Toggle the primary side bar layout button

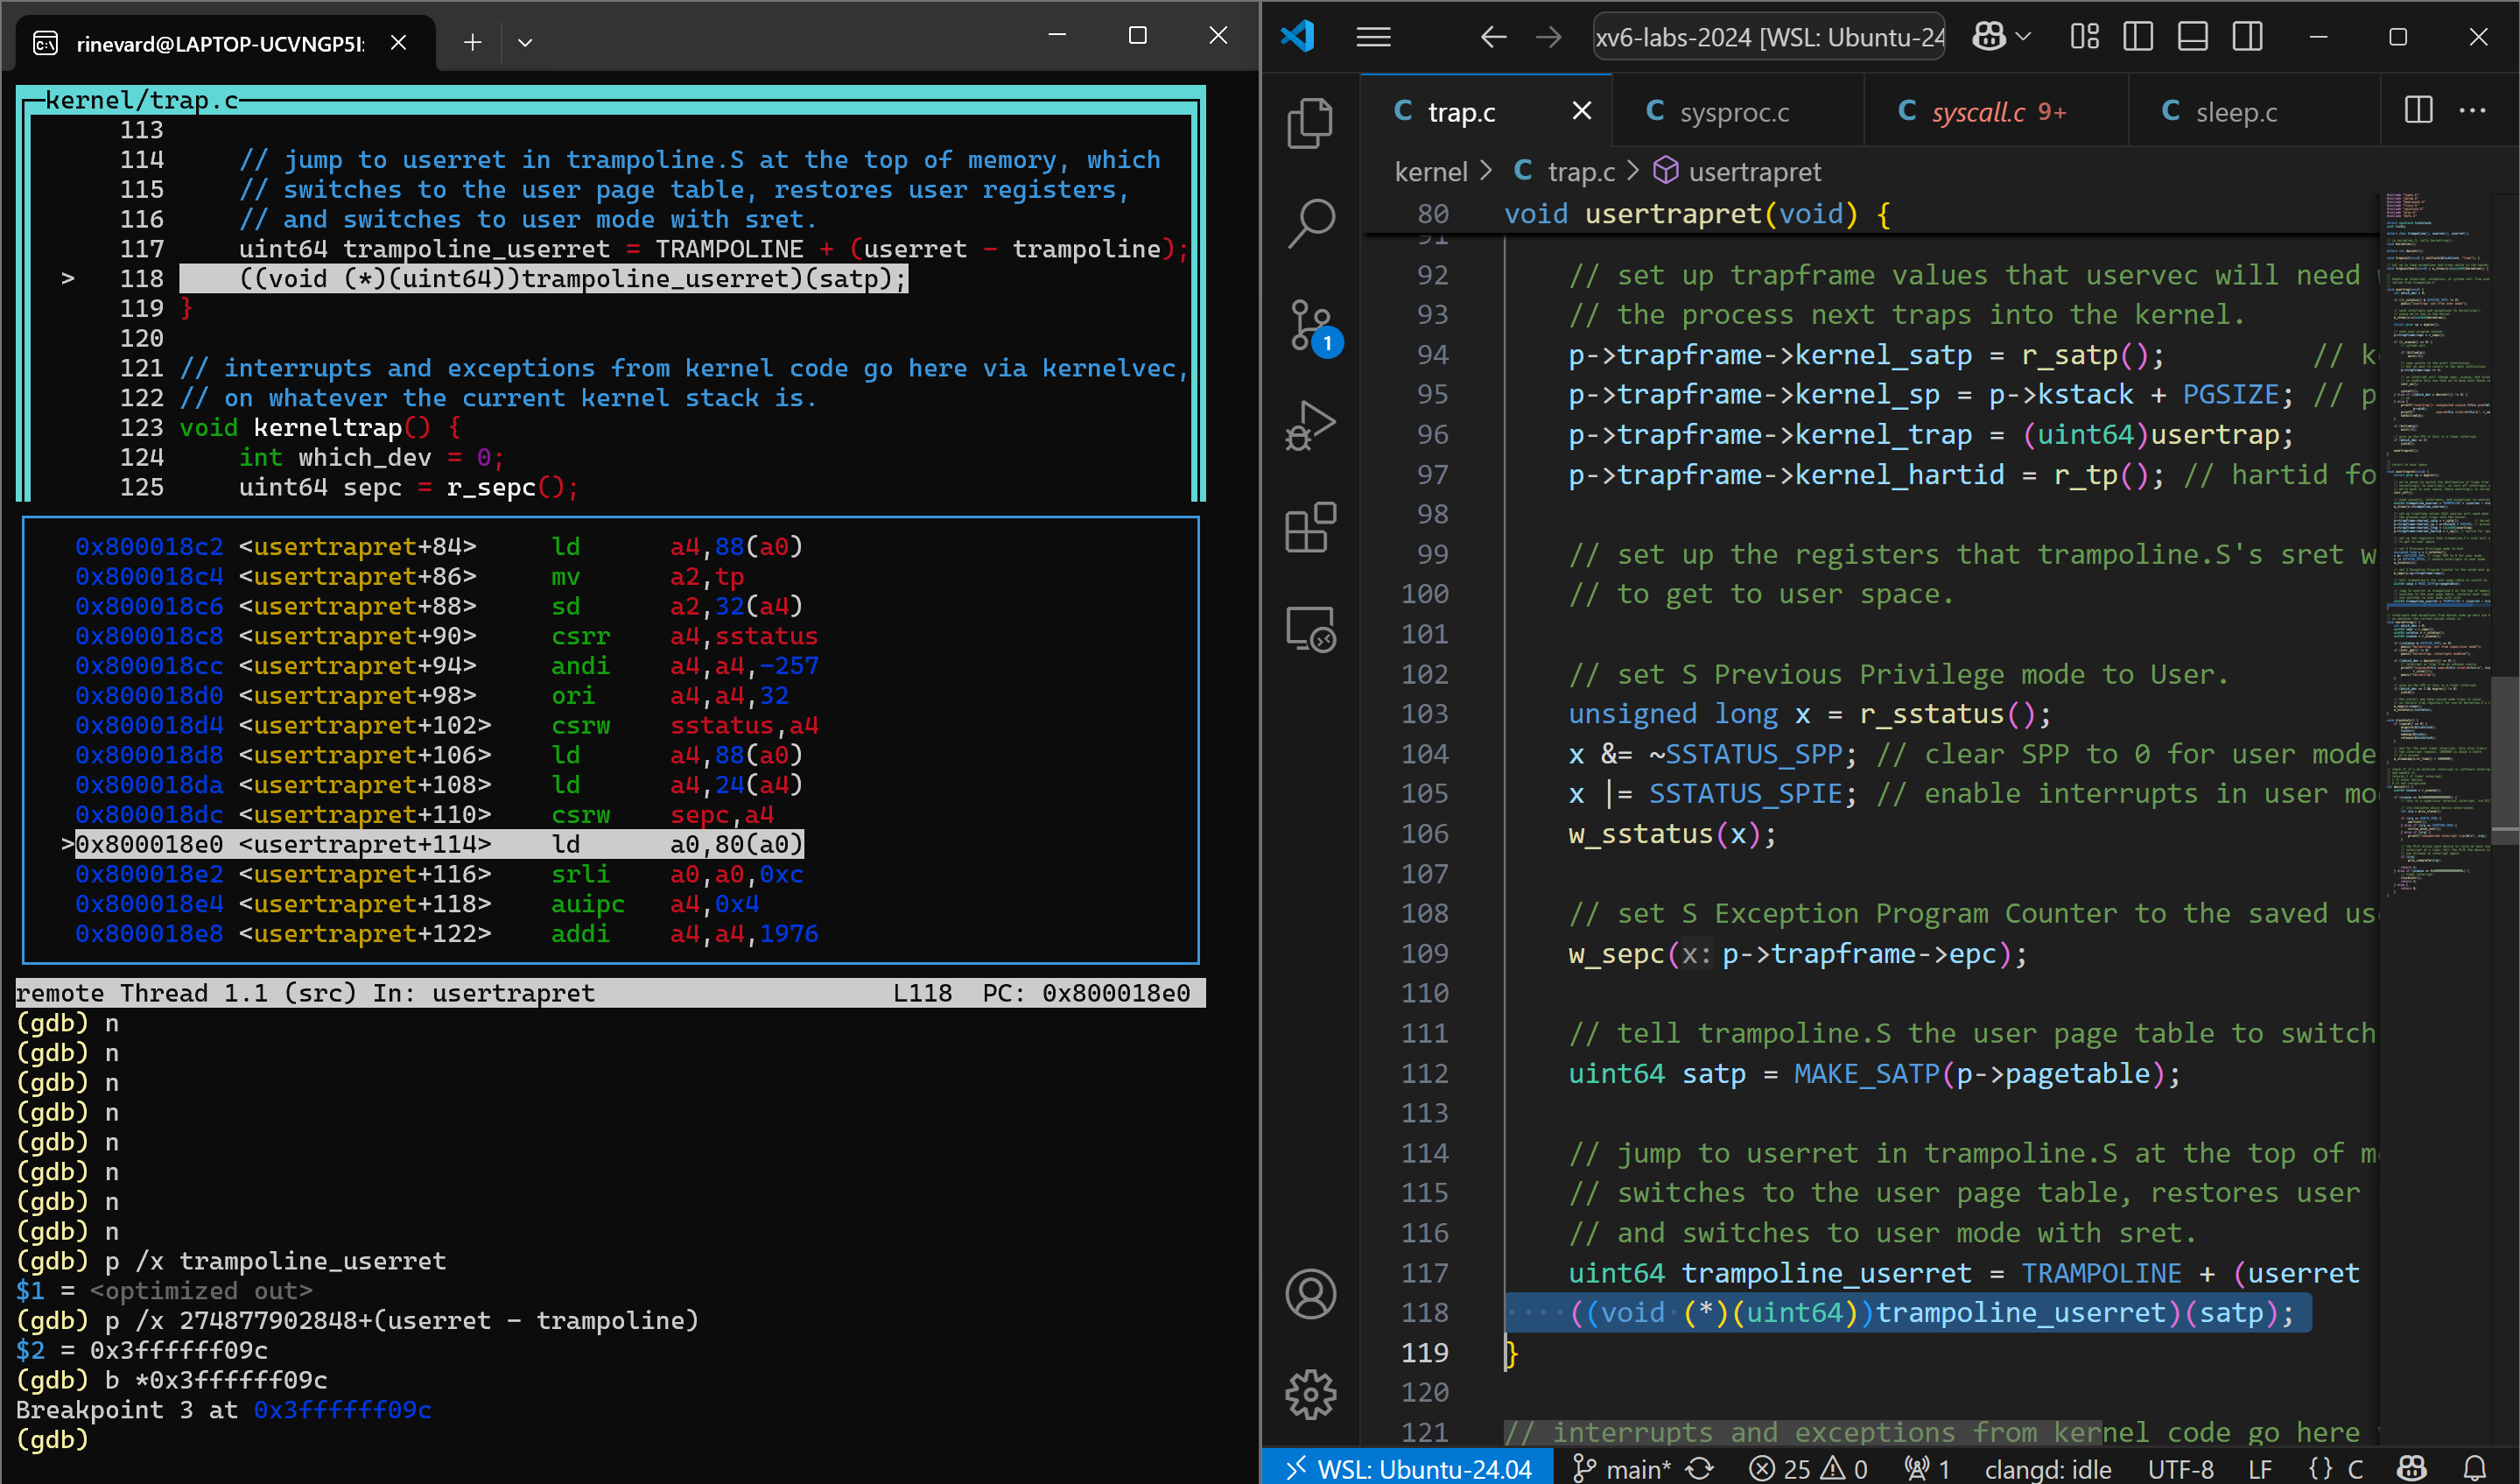2138,37
